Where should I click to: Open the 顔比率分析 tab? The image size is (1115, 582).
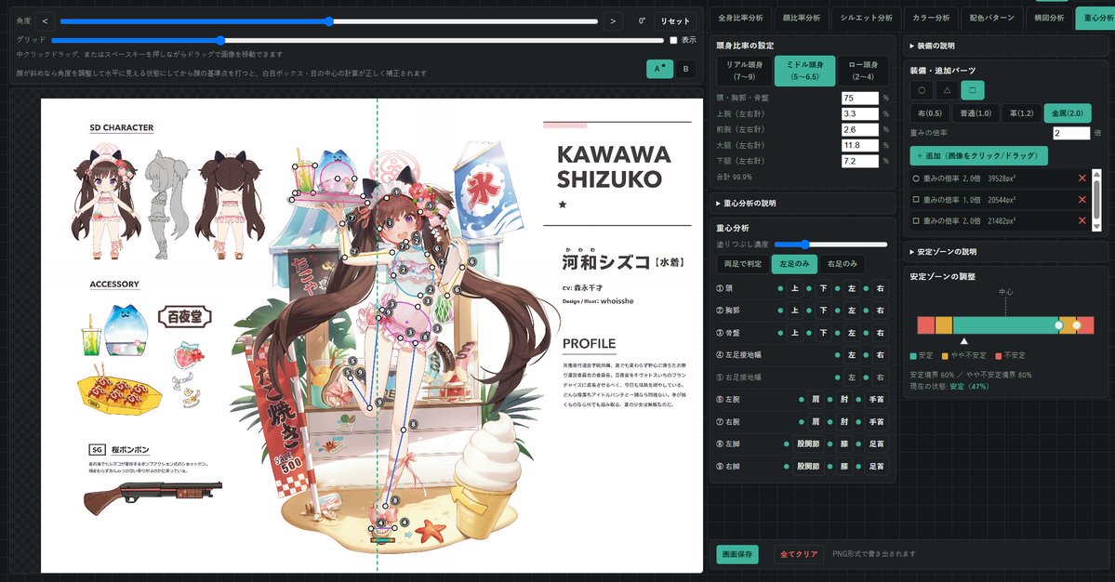tap(802, 18)
